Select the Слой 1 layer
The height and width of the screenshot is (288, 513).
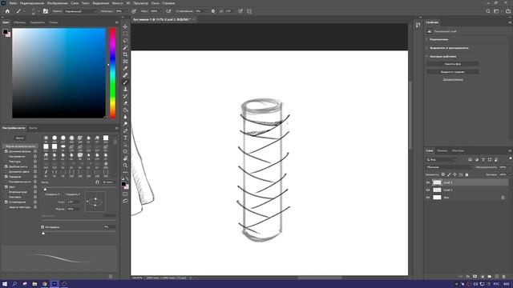pos(468,190)
